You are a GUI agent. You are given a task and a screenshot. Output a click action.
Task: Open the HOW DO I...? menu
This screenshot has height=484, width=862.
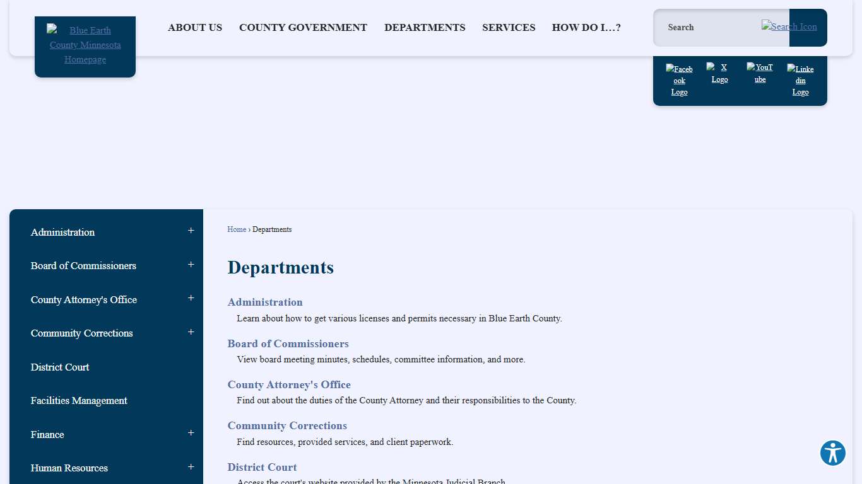[x=586, y=27]
